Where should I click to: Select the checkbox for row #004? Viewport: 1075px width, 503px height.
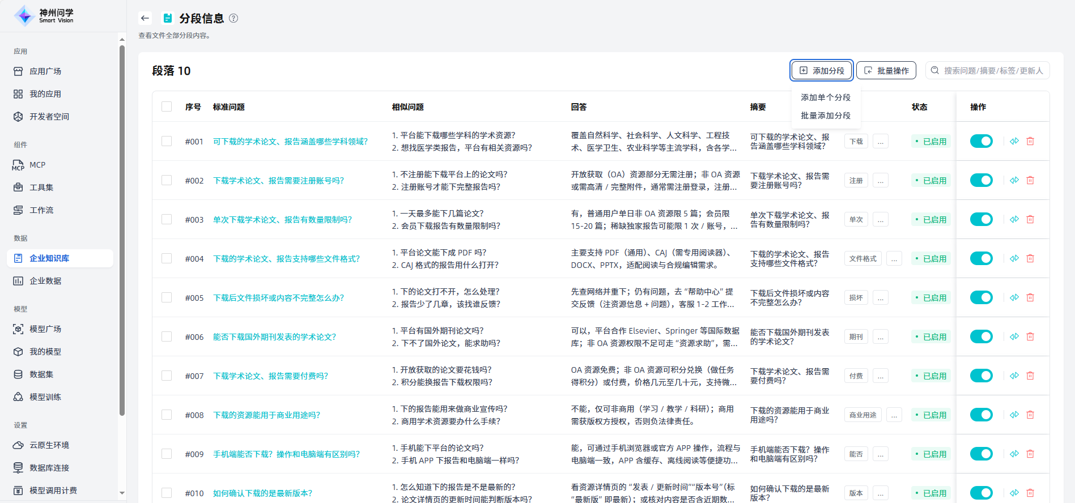pos(167,258)
